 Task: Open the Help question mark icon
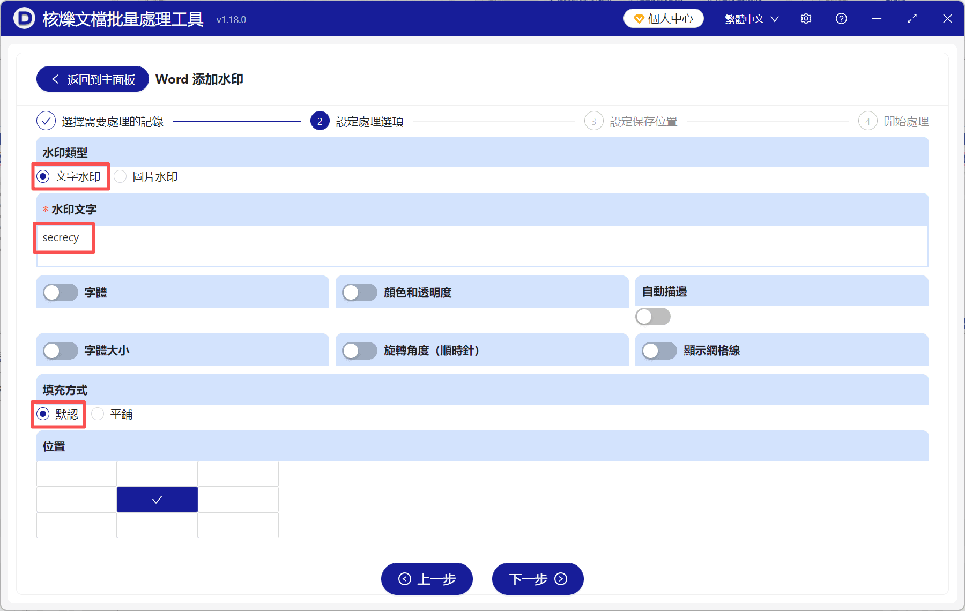(841, 18)
